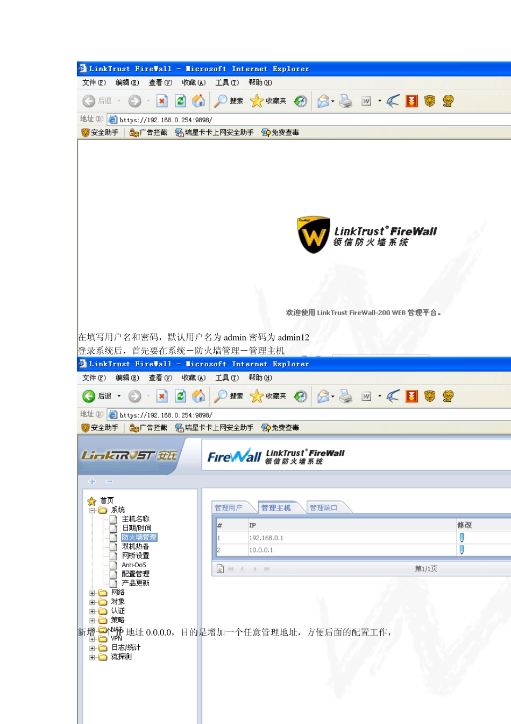Expand the 网络 folder in tree
Viewport: 511px width, 724px height.
(92, 593)
